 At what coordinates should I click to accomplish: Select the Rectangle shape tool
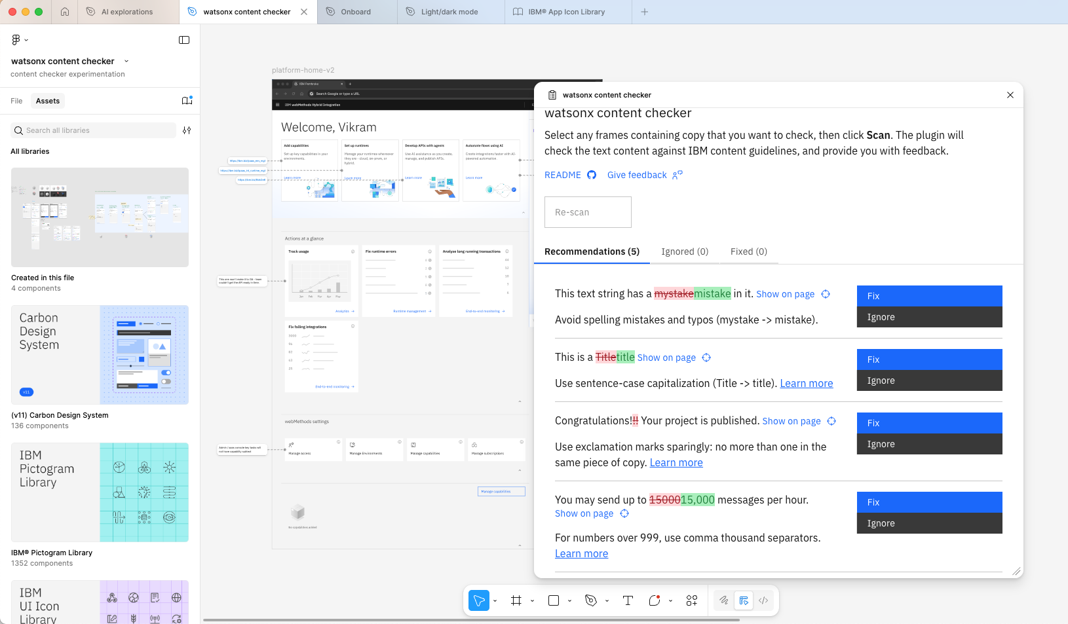tap(554, 600)
